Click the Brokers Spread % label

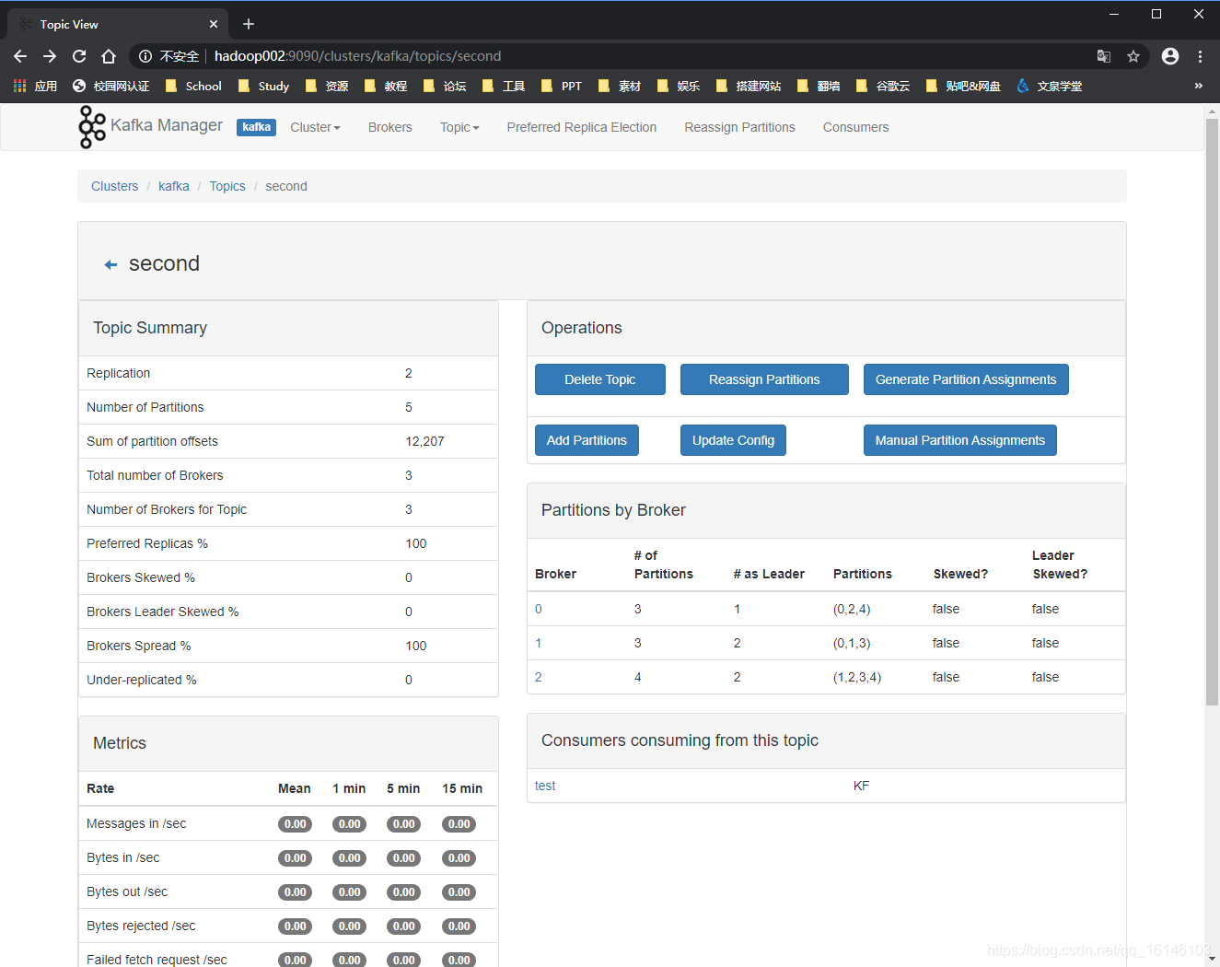coord(139,646)
